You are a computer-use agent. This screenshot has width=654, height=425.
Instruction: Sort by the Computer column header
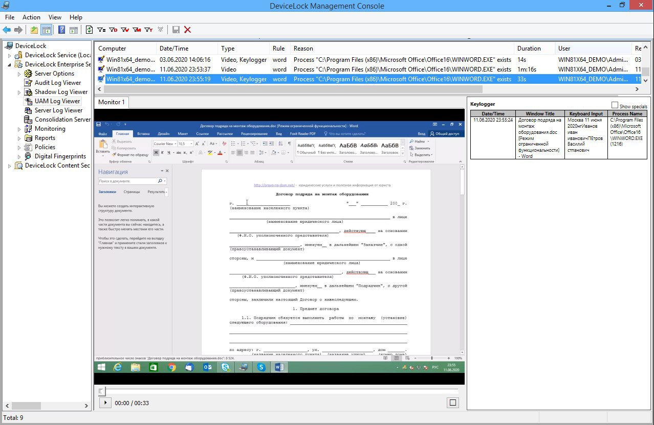pyautogui.click(x=125, y=49)
